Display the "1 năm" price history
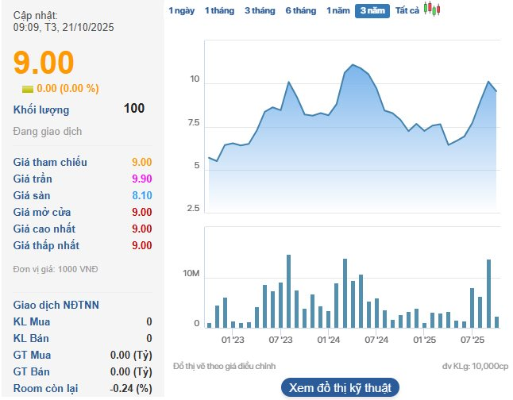 click(x=338, y=10)
